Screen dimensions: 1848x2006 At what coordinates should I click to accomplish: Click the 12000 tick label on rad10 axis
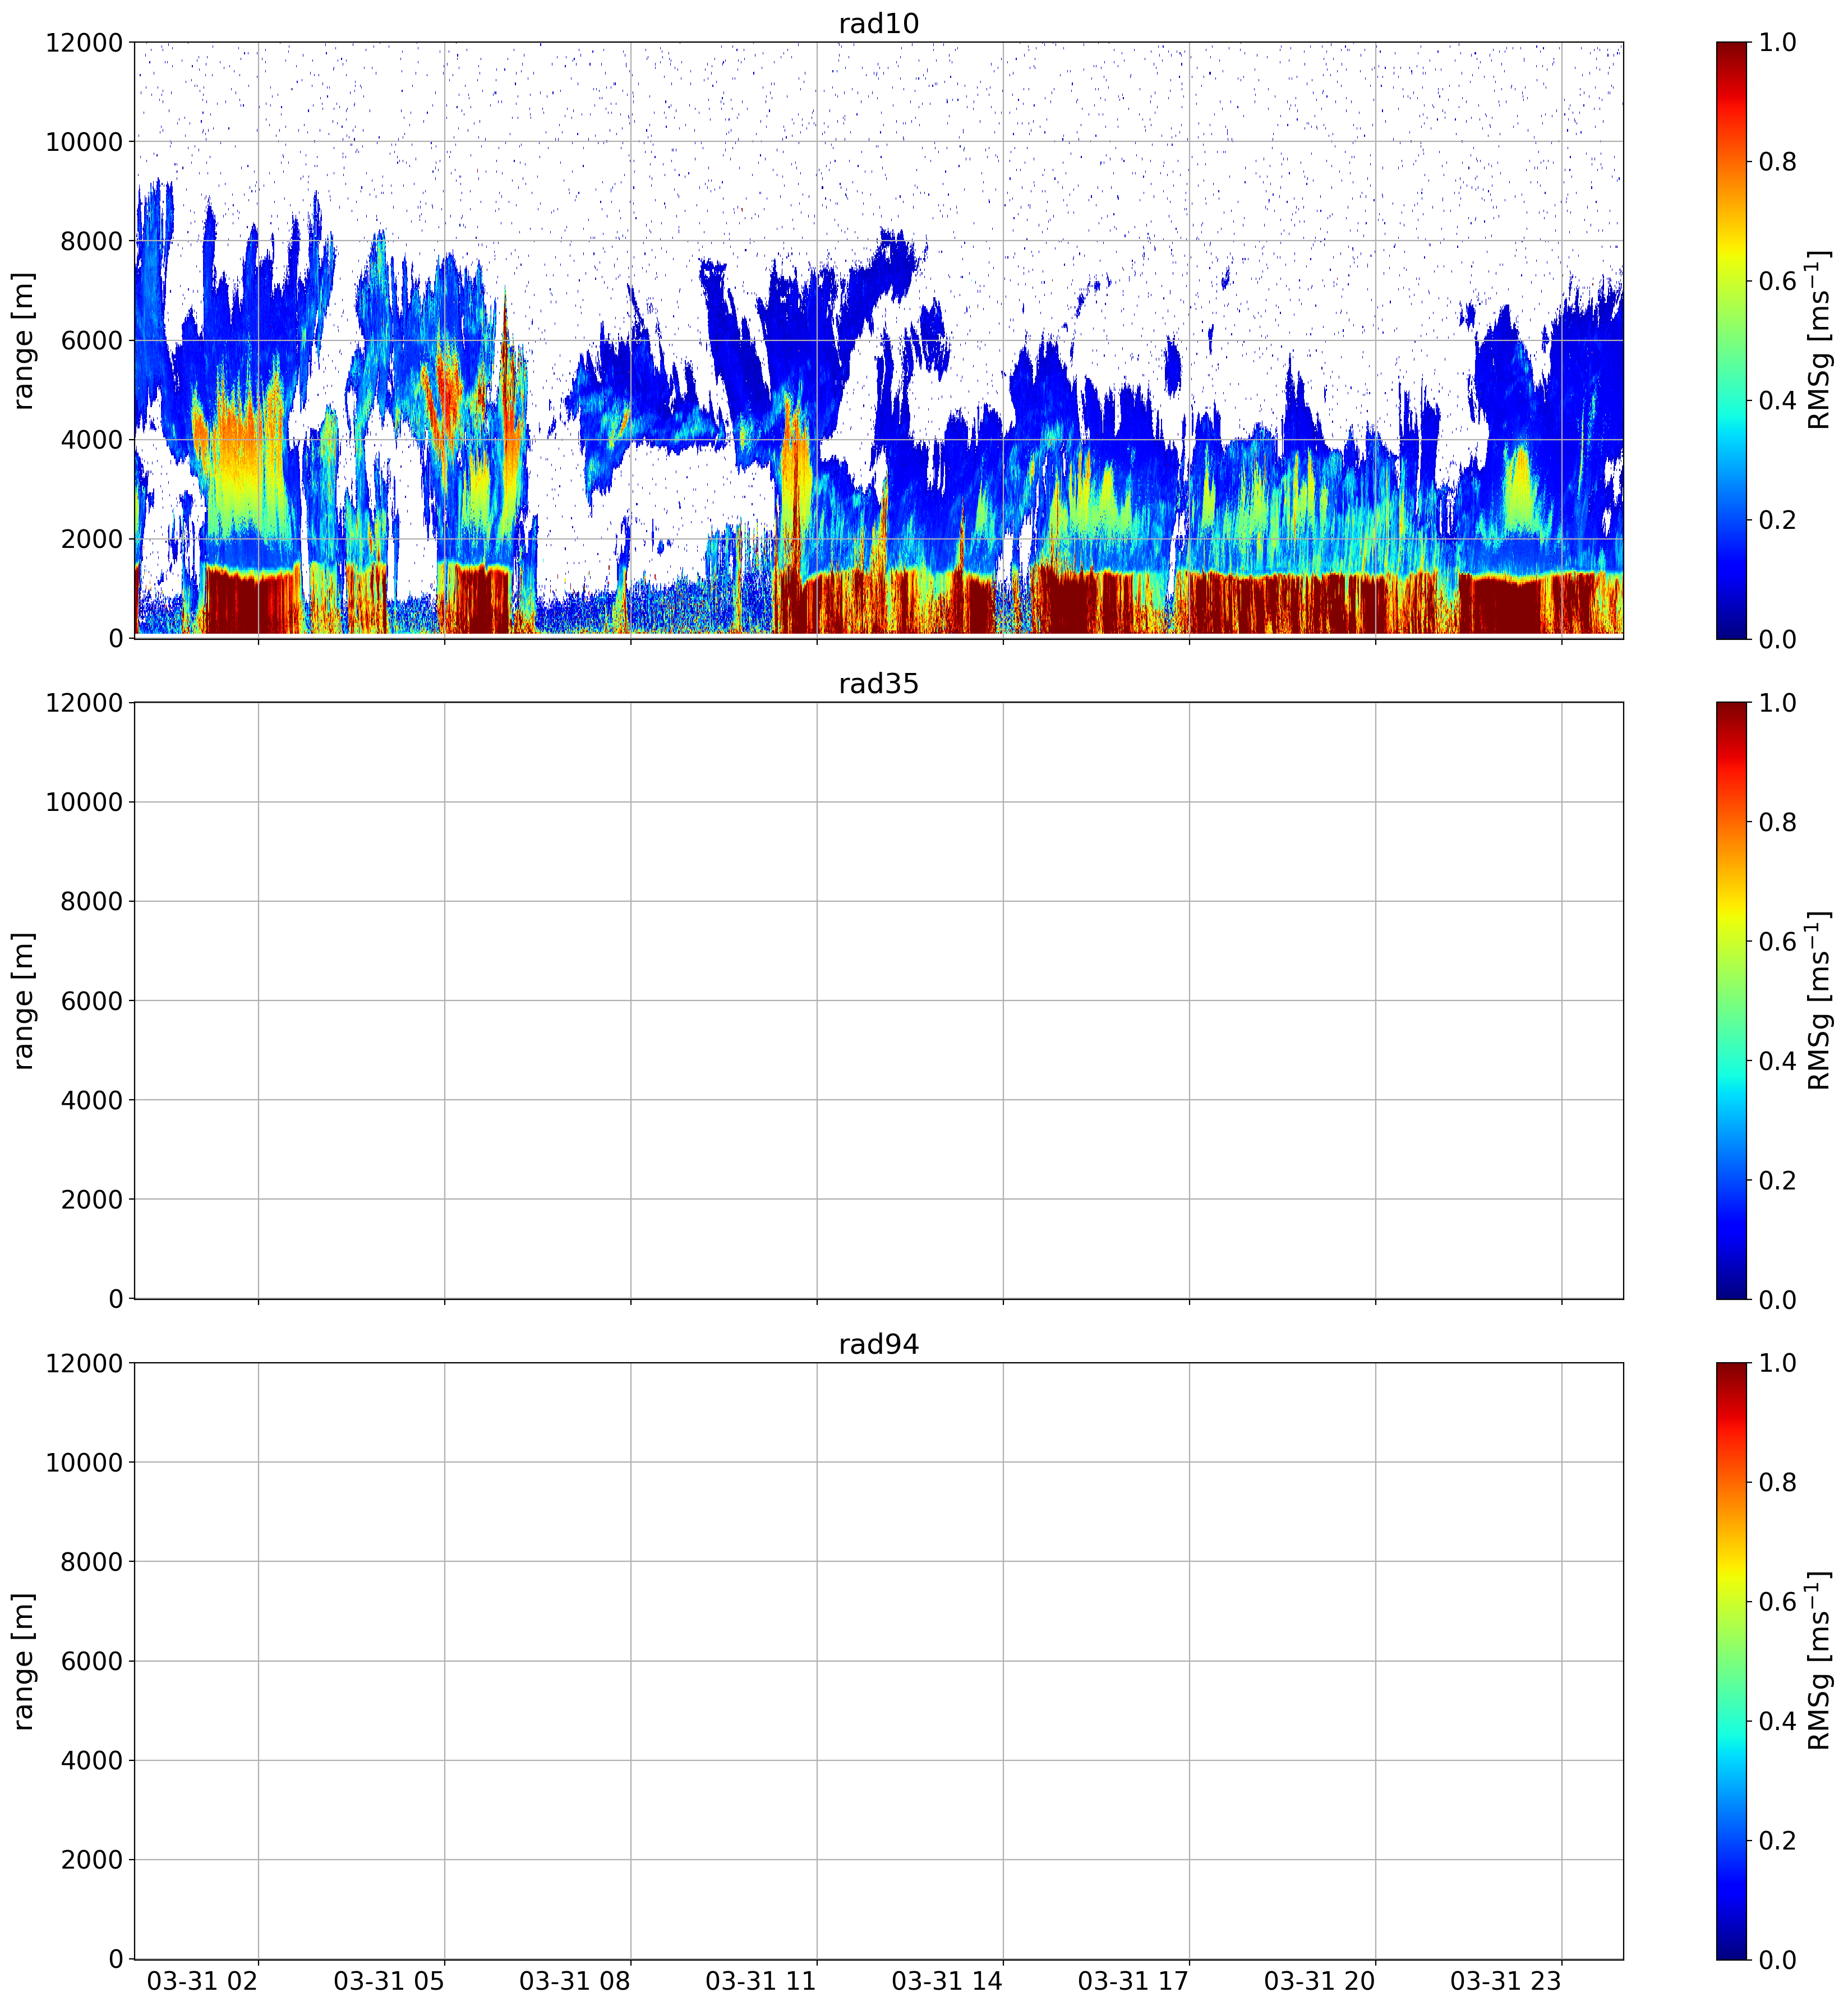click(84, 43)
